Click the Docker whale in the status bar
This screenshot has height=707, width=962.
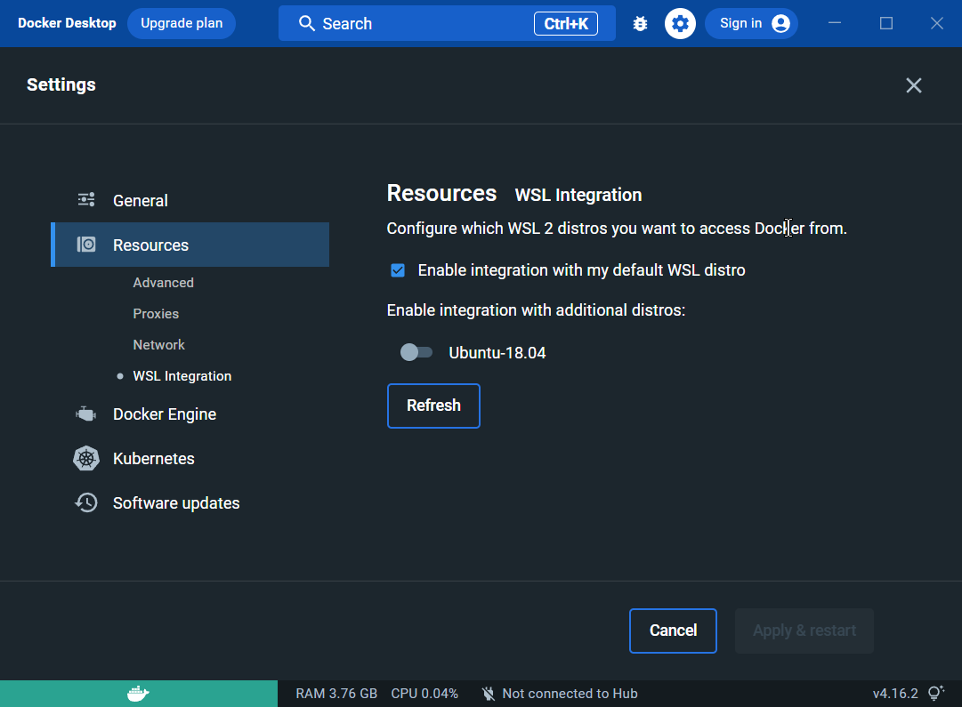(x=139, y=693)
